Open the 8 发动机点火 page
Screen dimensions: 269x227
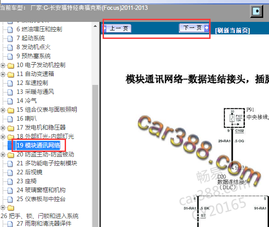tap(33, 47)
